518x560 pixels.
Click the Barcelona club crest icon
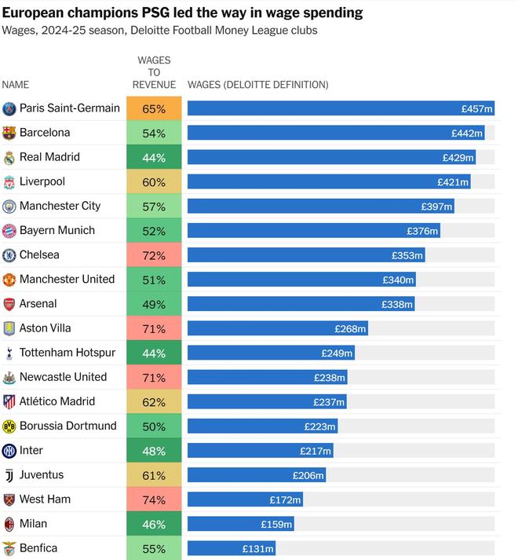click(x=9, y=133)
